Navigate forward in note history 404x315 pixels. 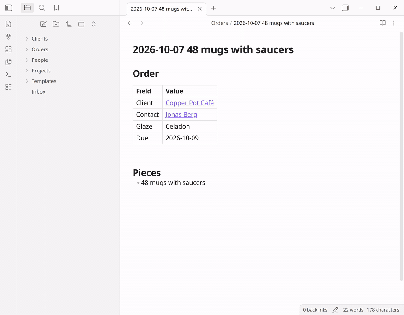(x=141, y=23)
